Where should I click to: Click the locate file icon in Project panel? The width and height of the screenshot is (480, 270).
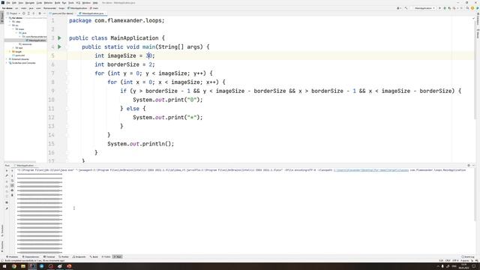coord(23,13)
